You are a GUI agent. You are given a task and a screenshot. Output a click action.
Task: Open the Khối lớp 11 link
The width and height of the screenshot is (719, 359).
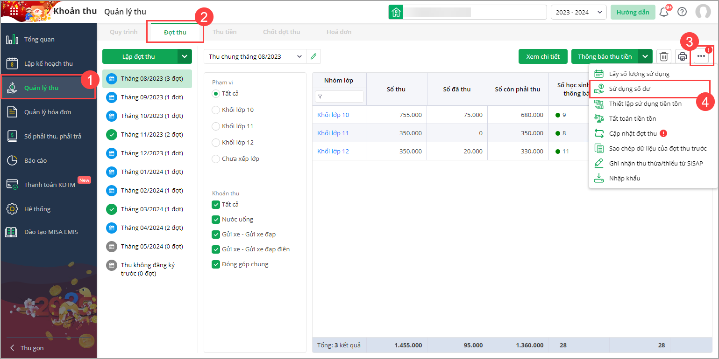pos(333,133)
